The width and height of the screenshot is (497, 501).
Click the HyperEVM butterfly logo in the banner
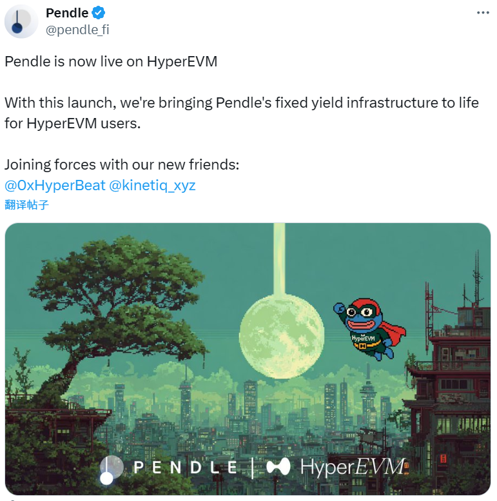pos(278,466)
